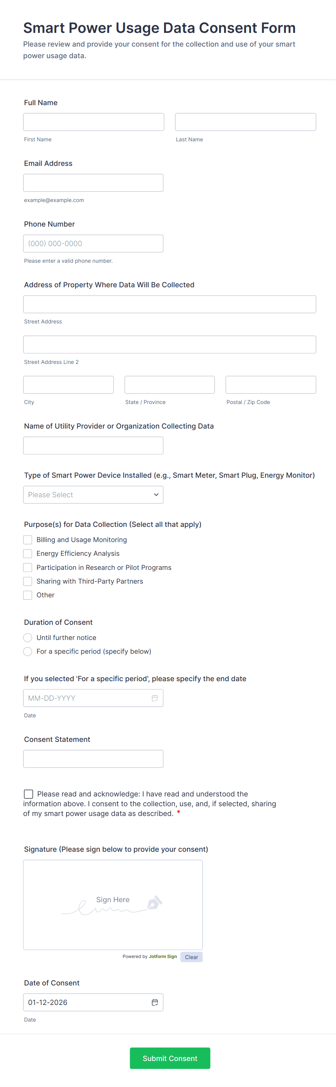Check the consent acknowledgment checkbox

coord(28,794)
